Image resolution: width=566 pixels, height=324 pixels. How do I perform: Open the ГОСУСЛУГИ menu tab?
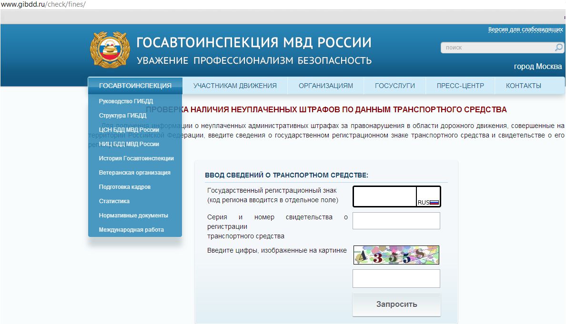[395, 86]
